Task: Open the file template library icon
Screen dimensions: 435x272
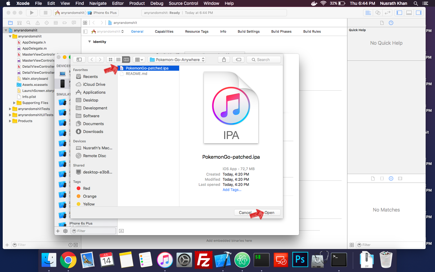Action: (373, 179)
